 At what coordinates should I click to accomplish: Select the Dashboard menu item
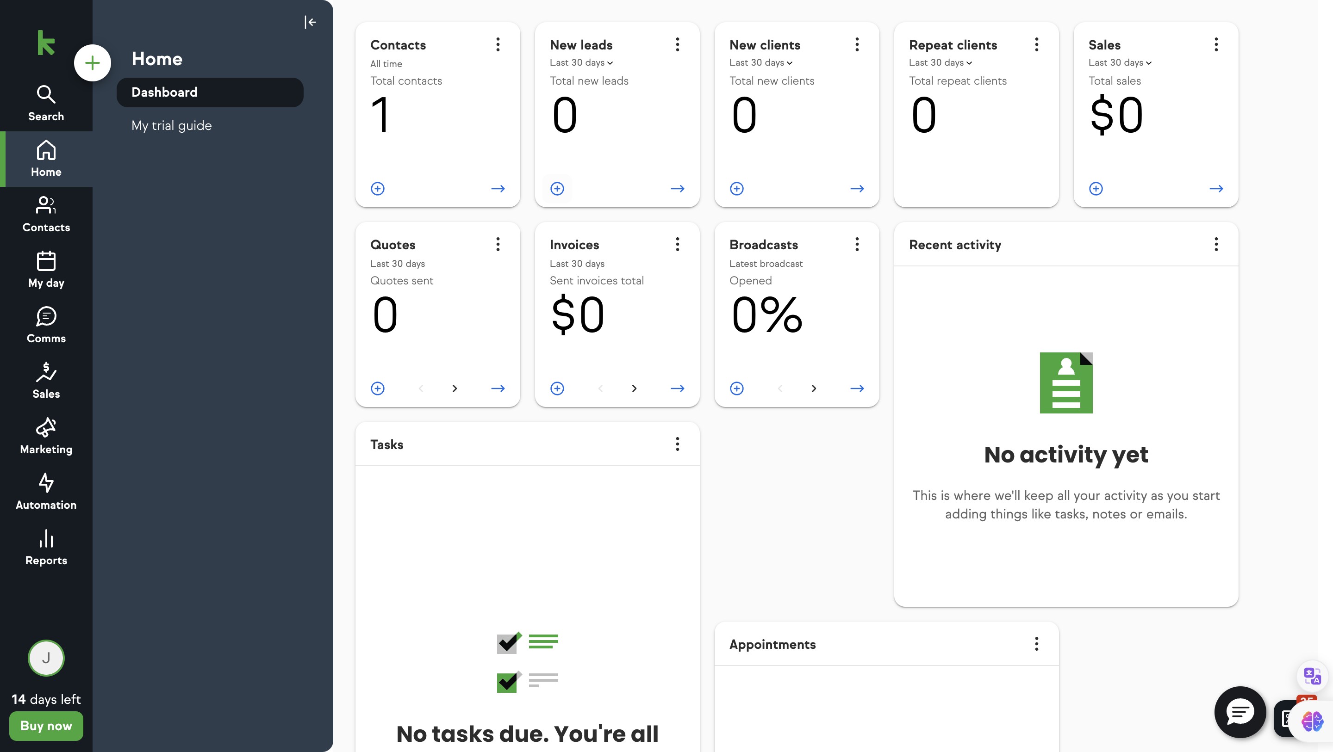210,92
